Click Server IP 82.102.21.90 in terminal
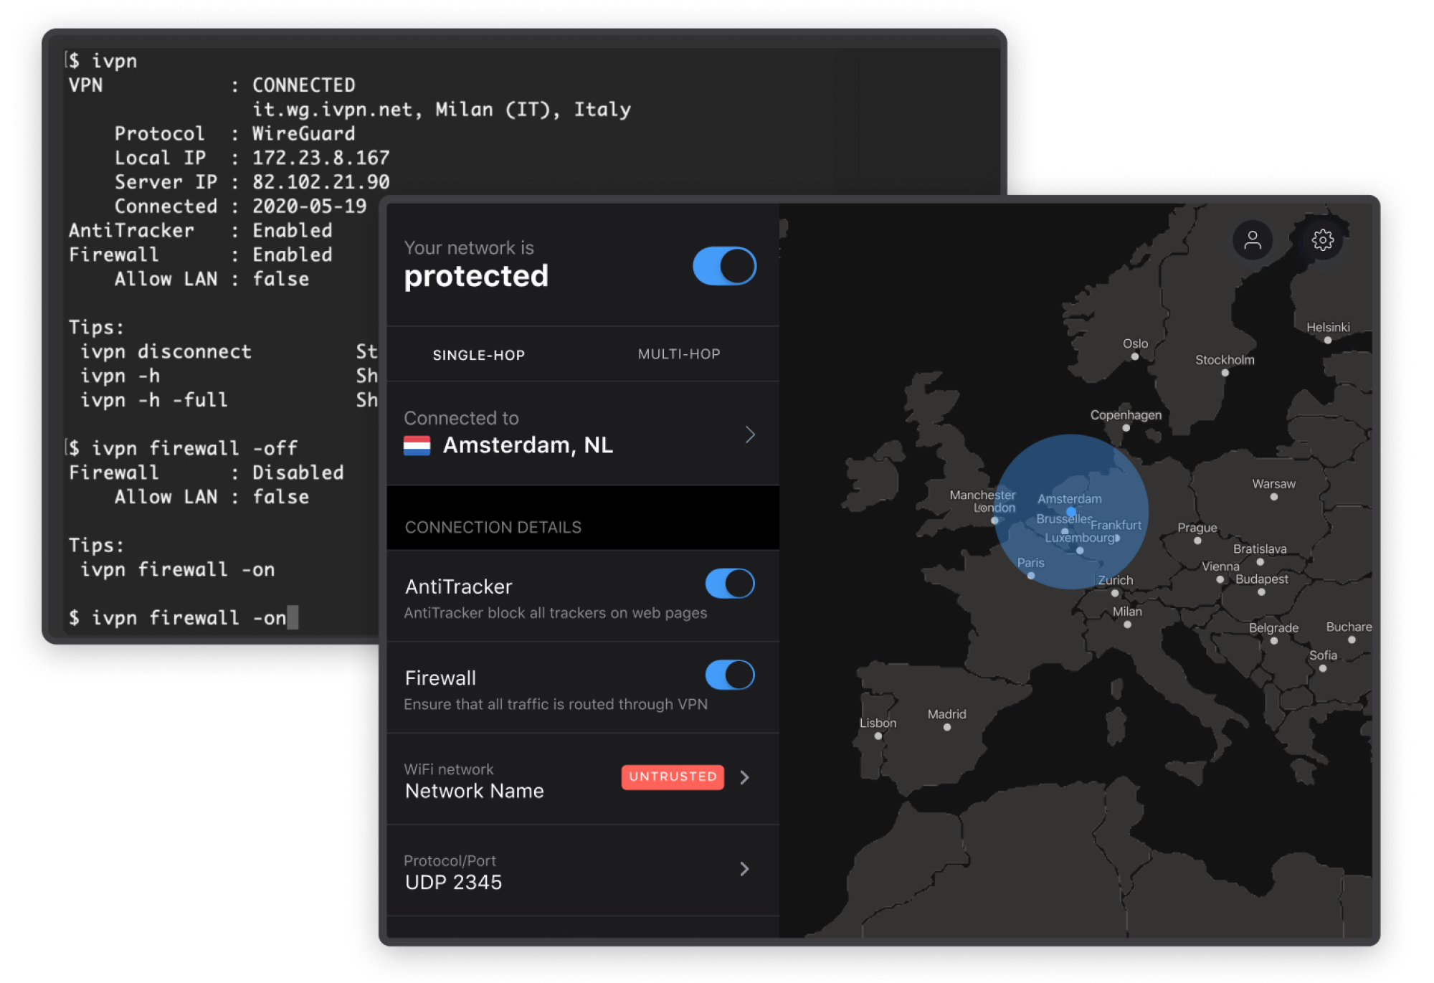Image resolution: width=1434 pixels, height=983 pixels. coord(252,182)
